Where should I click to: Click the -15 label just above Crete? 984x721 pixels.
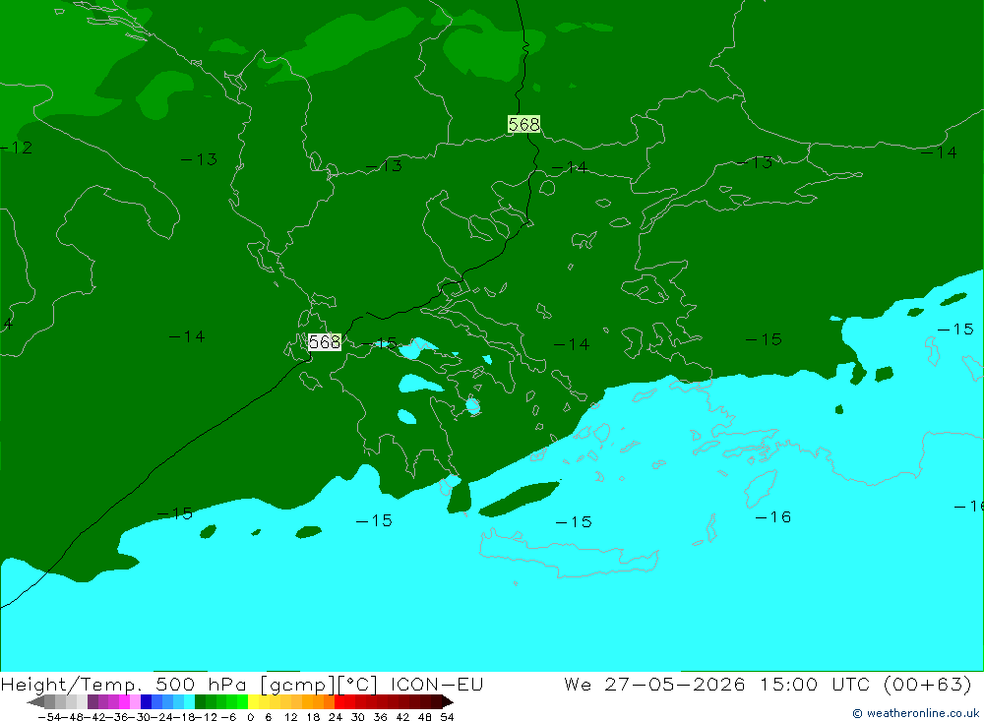[x=574, y=522]
